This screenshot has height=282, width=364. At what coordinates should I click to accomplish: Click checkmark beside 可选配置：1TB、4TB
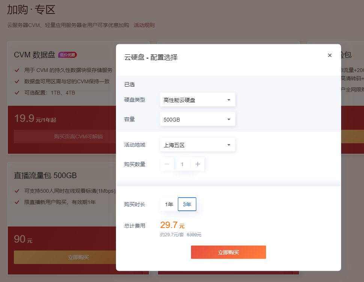pyautogui.click(x=17, y=93)
